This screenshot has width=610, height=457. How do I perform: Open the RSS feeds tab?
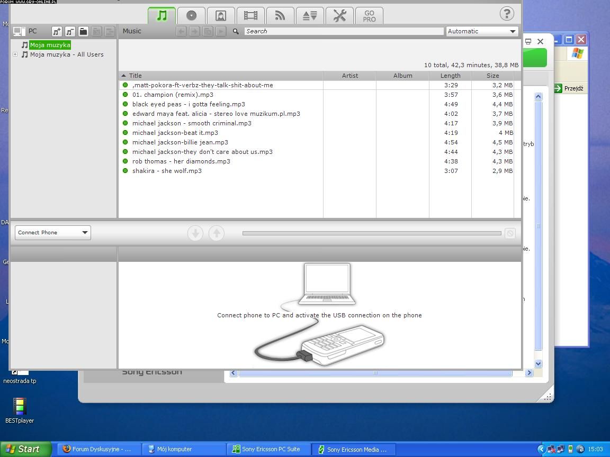(x=280, y=16)
